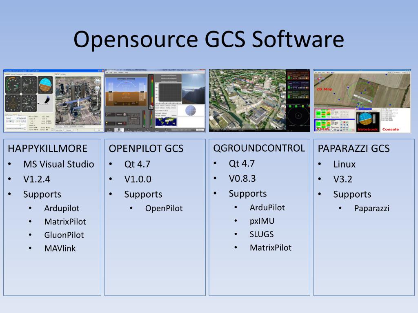Click the 'Console' label in Paparazzi screenshot

click(391, 129)
